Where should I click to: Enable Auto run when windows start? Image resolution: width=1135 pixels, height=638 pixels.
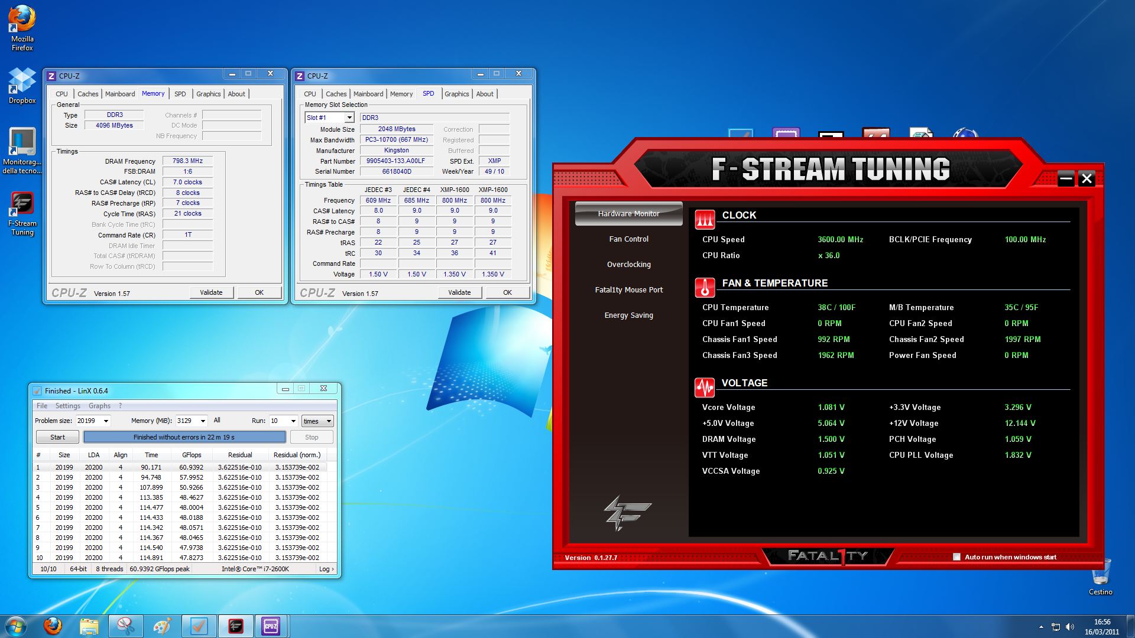(x=956, y=556)
